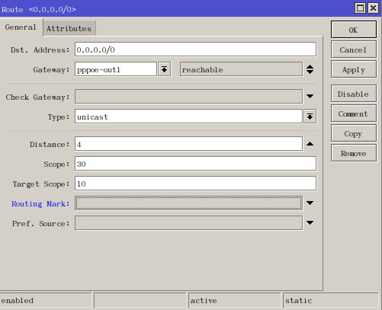The width and height of the screenshot is (382, 310).
Task: Confirm with the OK button
Action: (x=354, y=30)
